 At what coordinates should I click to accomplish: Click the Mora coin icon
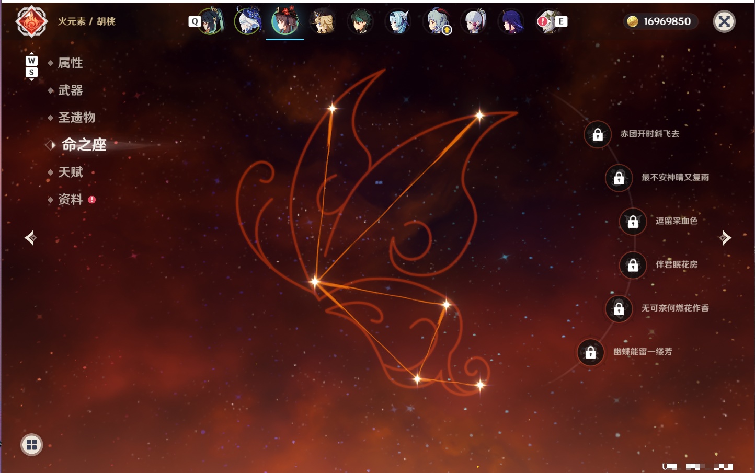(633, 21)
